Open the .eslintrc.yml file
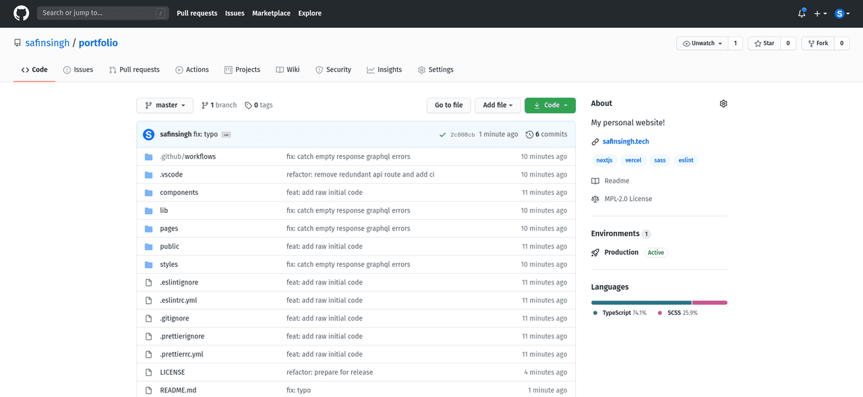 pos(179,300)
